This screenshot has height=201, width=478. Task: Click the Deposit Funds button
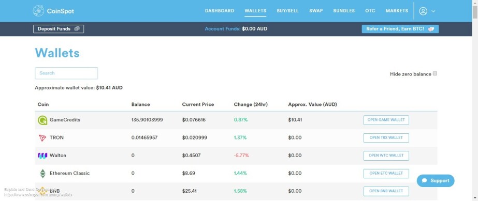point(59,29)
